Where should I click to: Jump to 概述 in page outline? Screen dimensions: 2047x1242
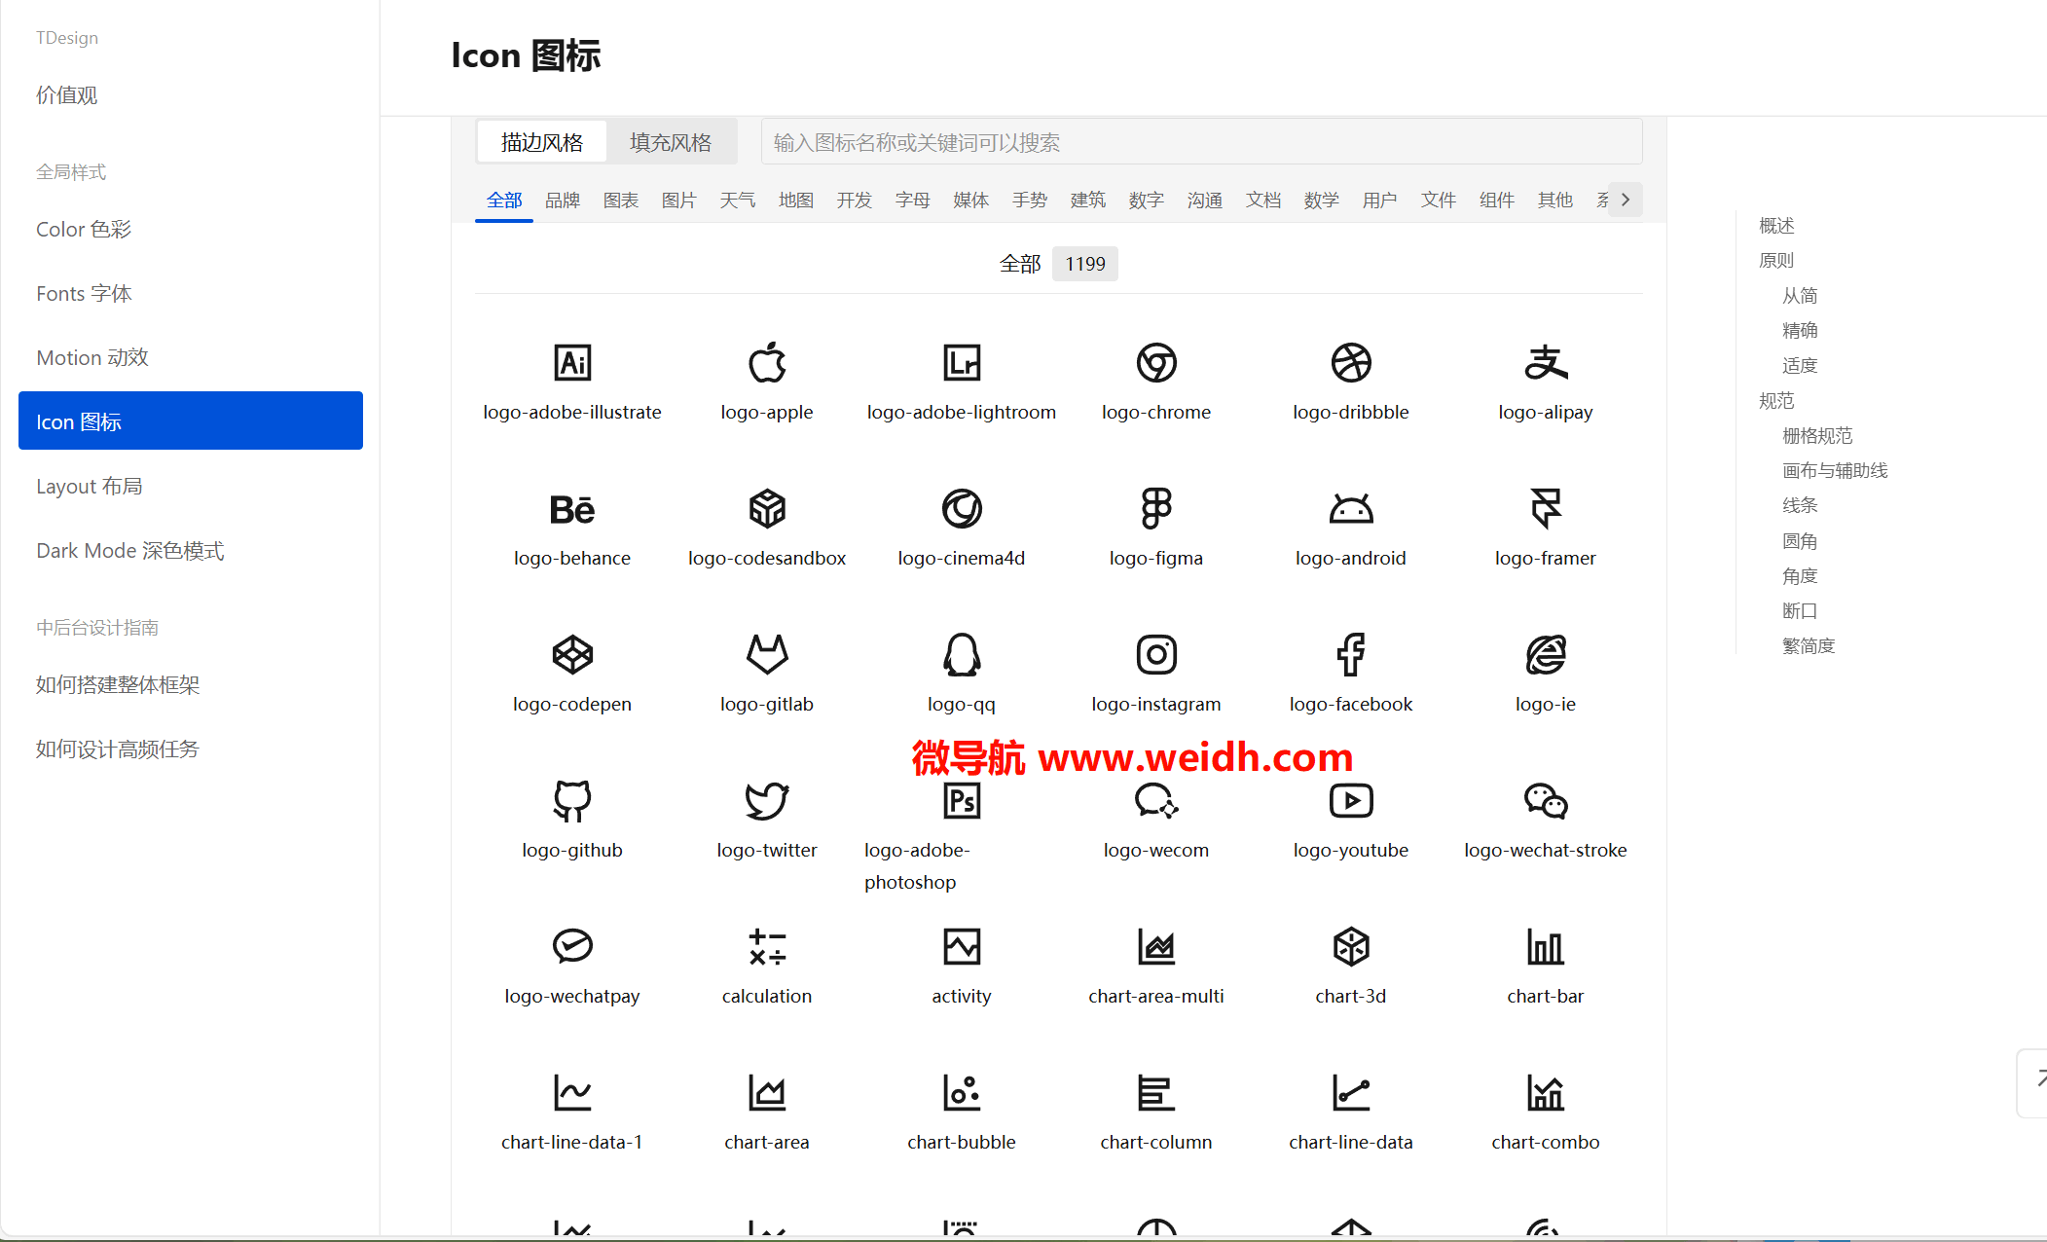point(1776,226)
